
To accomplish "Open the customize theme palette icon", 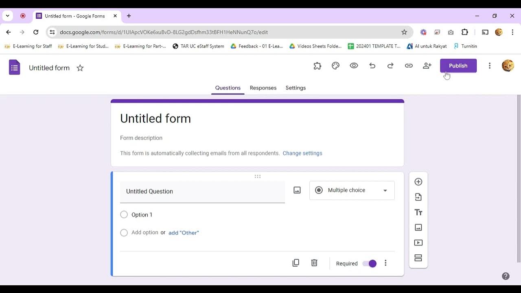I will 335,66.
